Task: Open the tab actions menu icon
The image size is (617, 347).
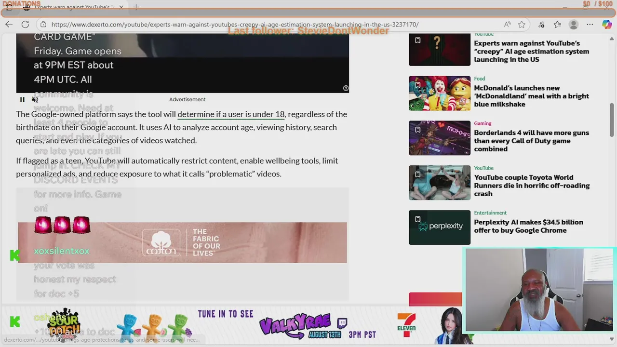Action: point(9,7)
